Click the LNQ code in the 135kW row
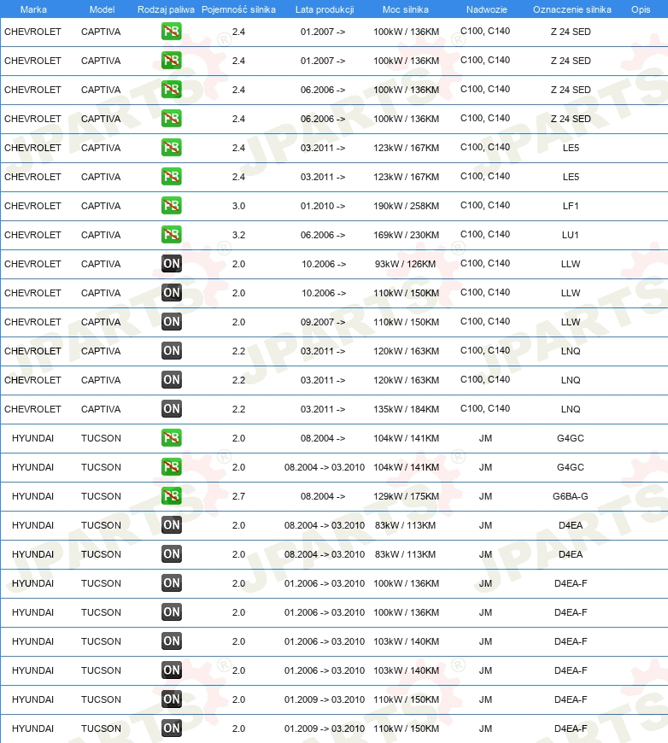This screenshot has height=743, width=668. click(x=571, y=409)
